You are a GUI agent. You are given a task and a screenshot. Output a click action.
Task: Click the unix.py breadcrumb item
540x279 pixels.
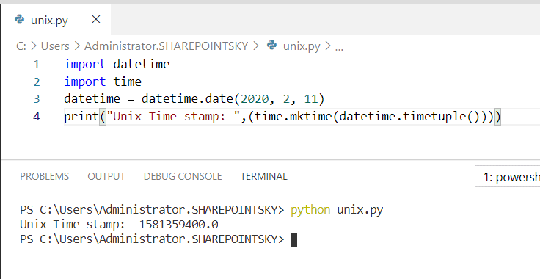(302, 46)
